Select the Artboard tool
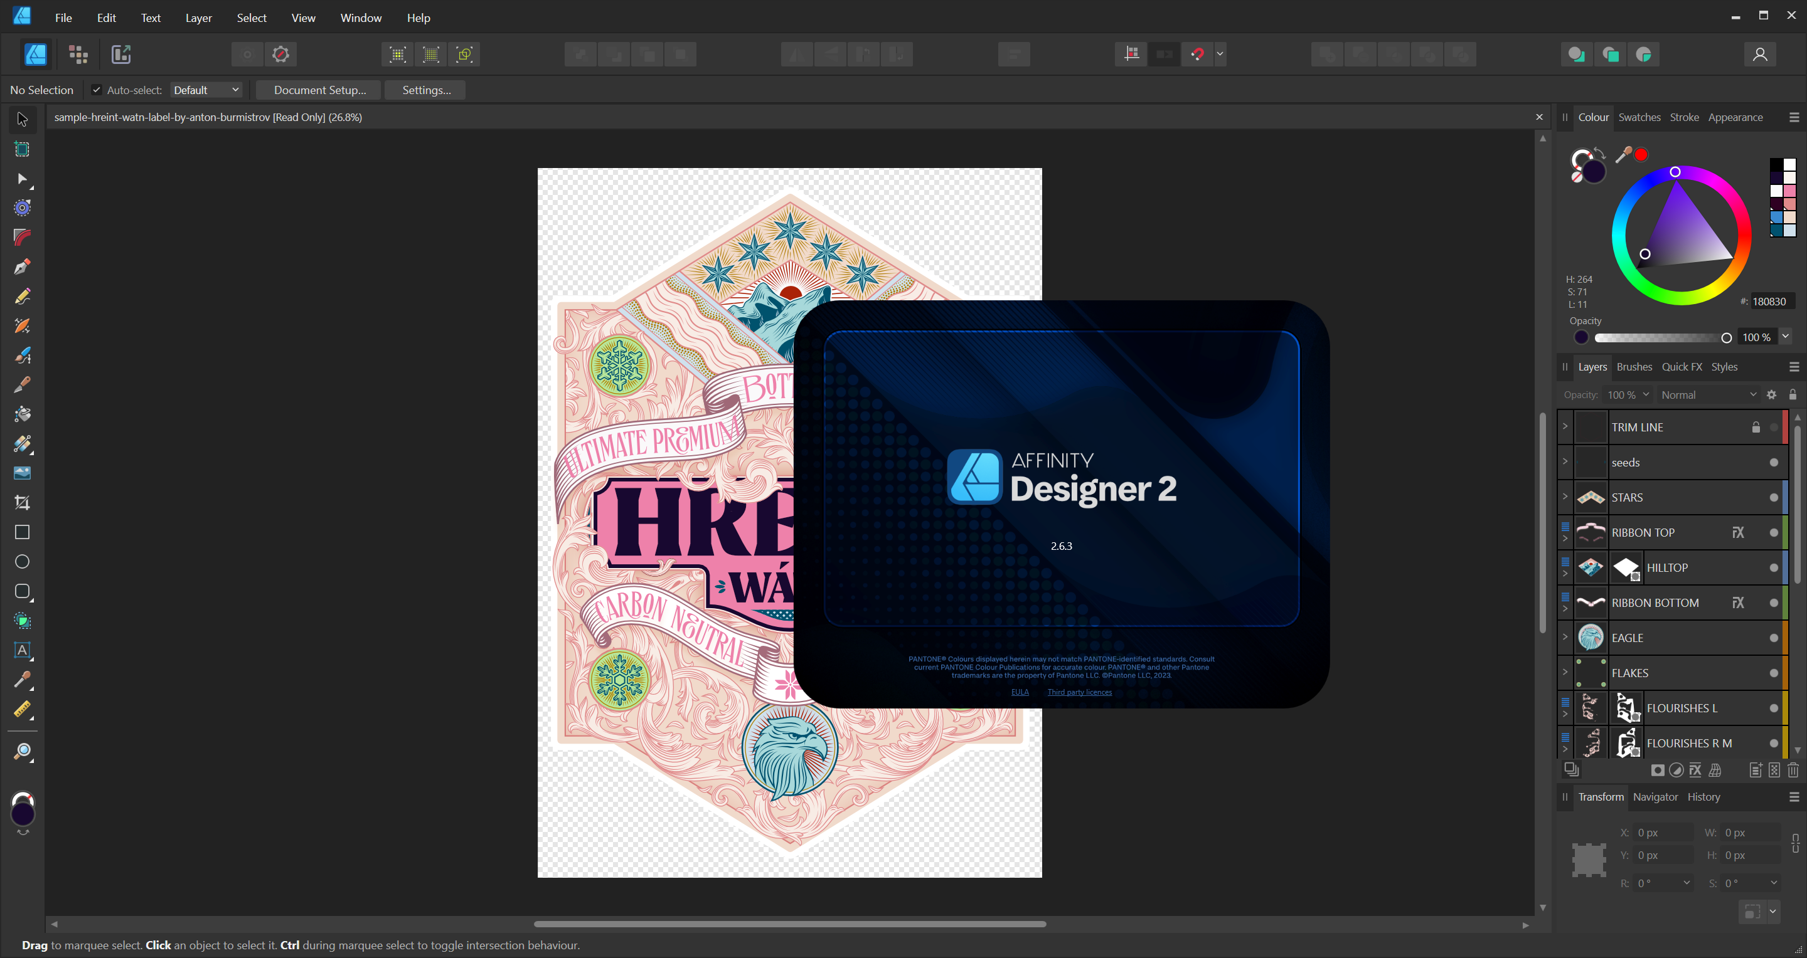Image resolution: width=1807 pixels, height=958 pixels. click(x=23, y=149)
